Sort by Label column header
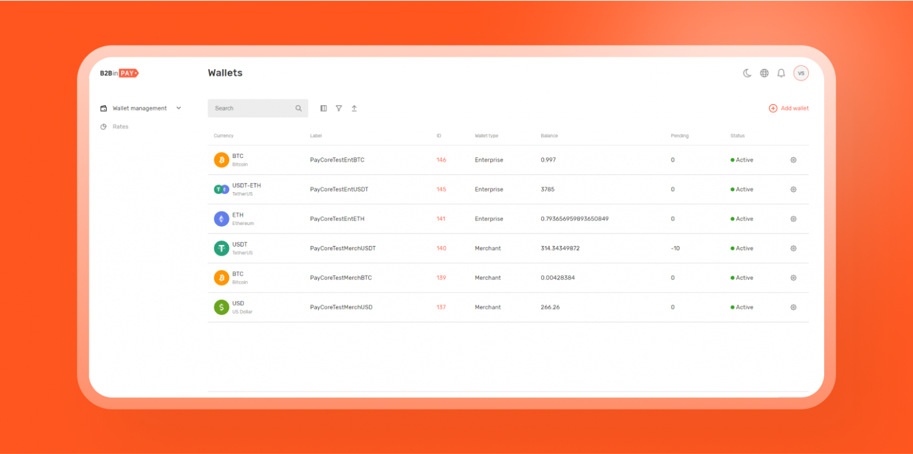Screen dimensions: 913x454 [316, 136]
